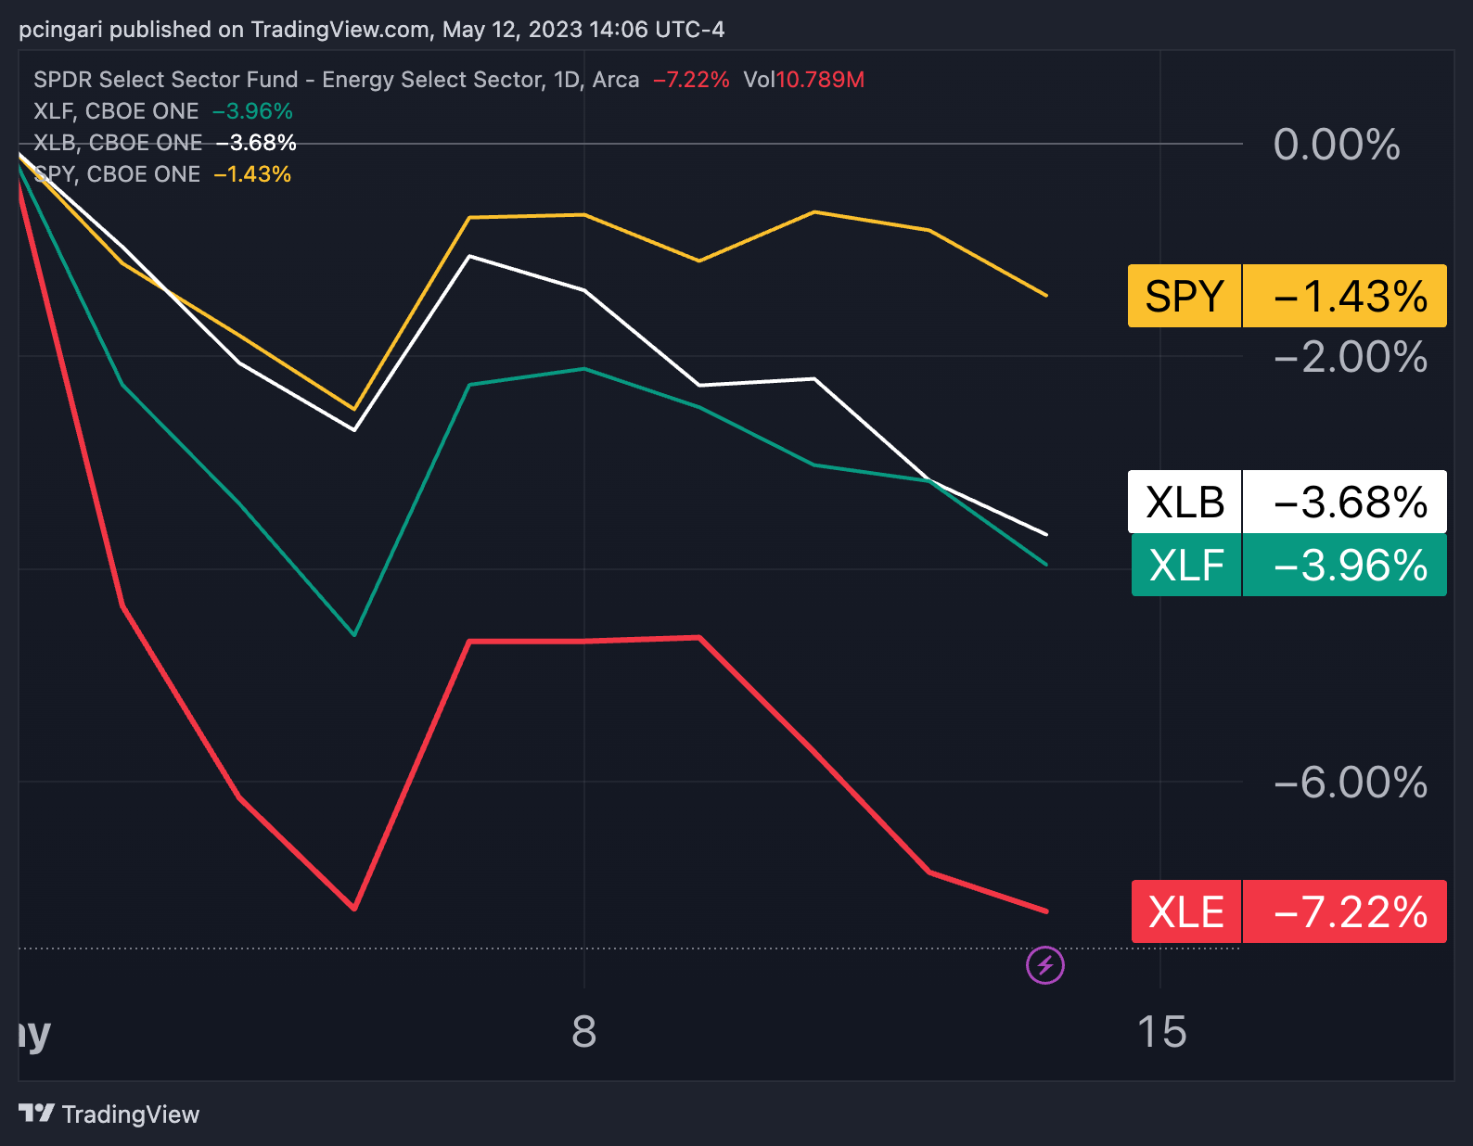This screenshot has width=1473, height=1146.
Task: Select the XLE ticker label tag
Action: click(1186, 911)
